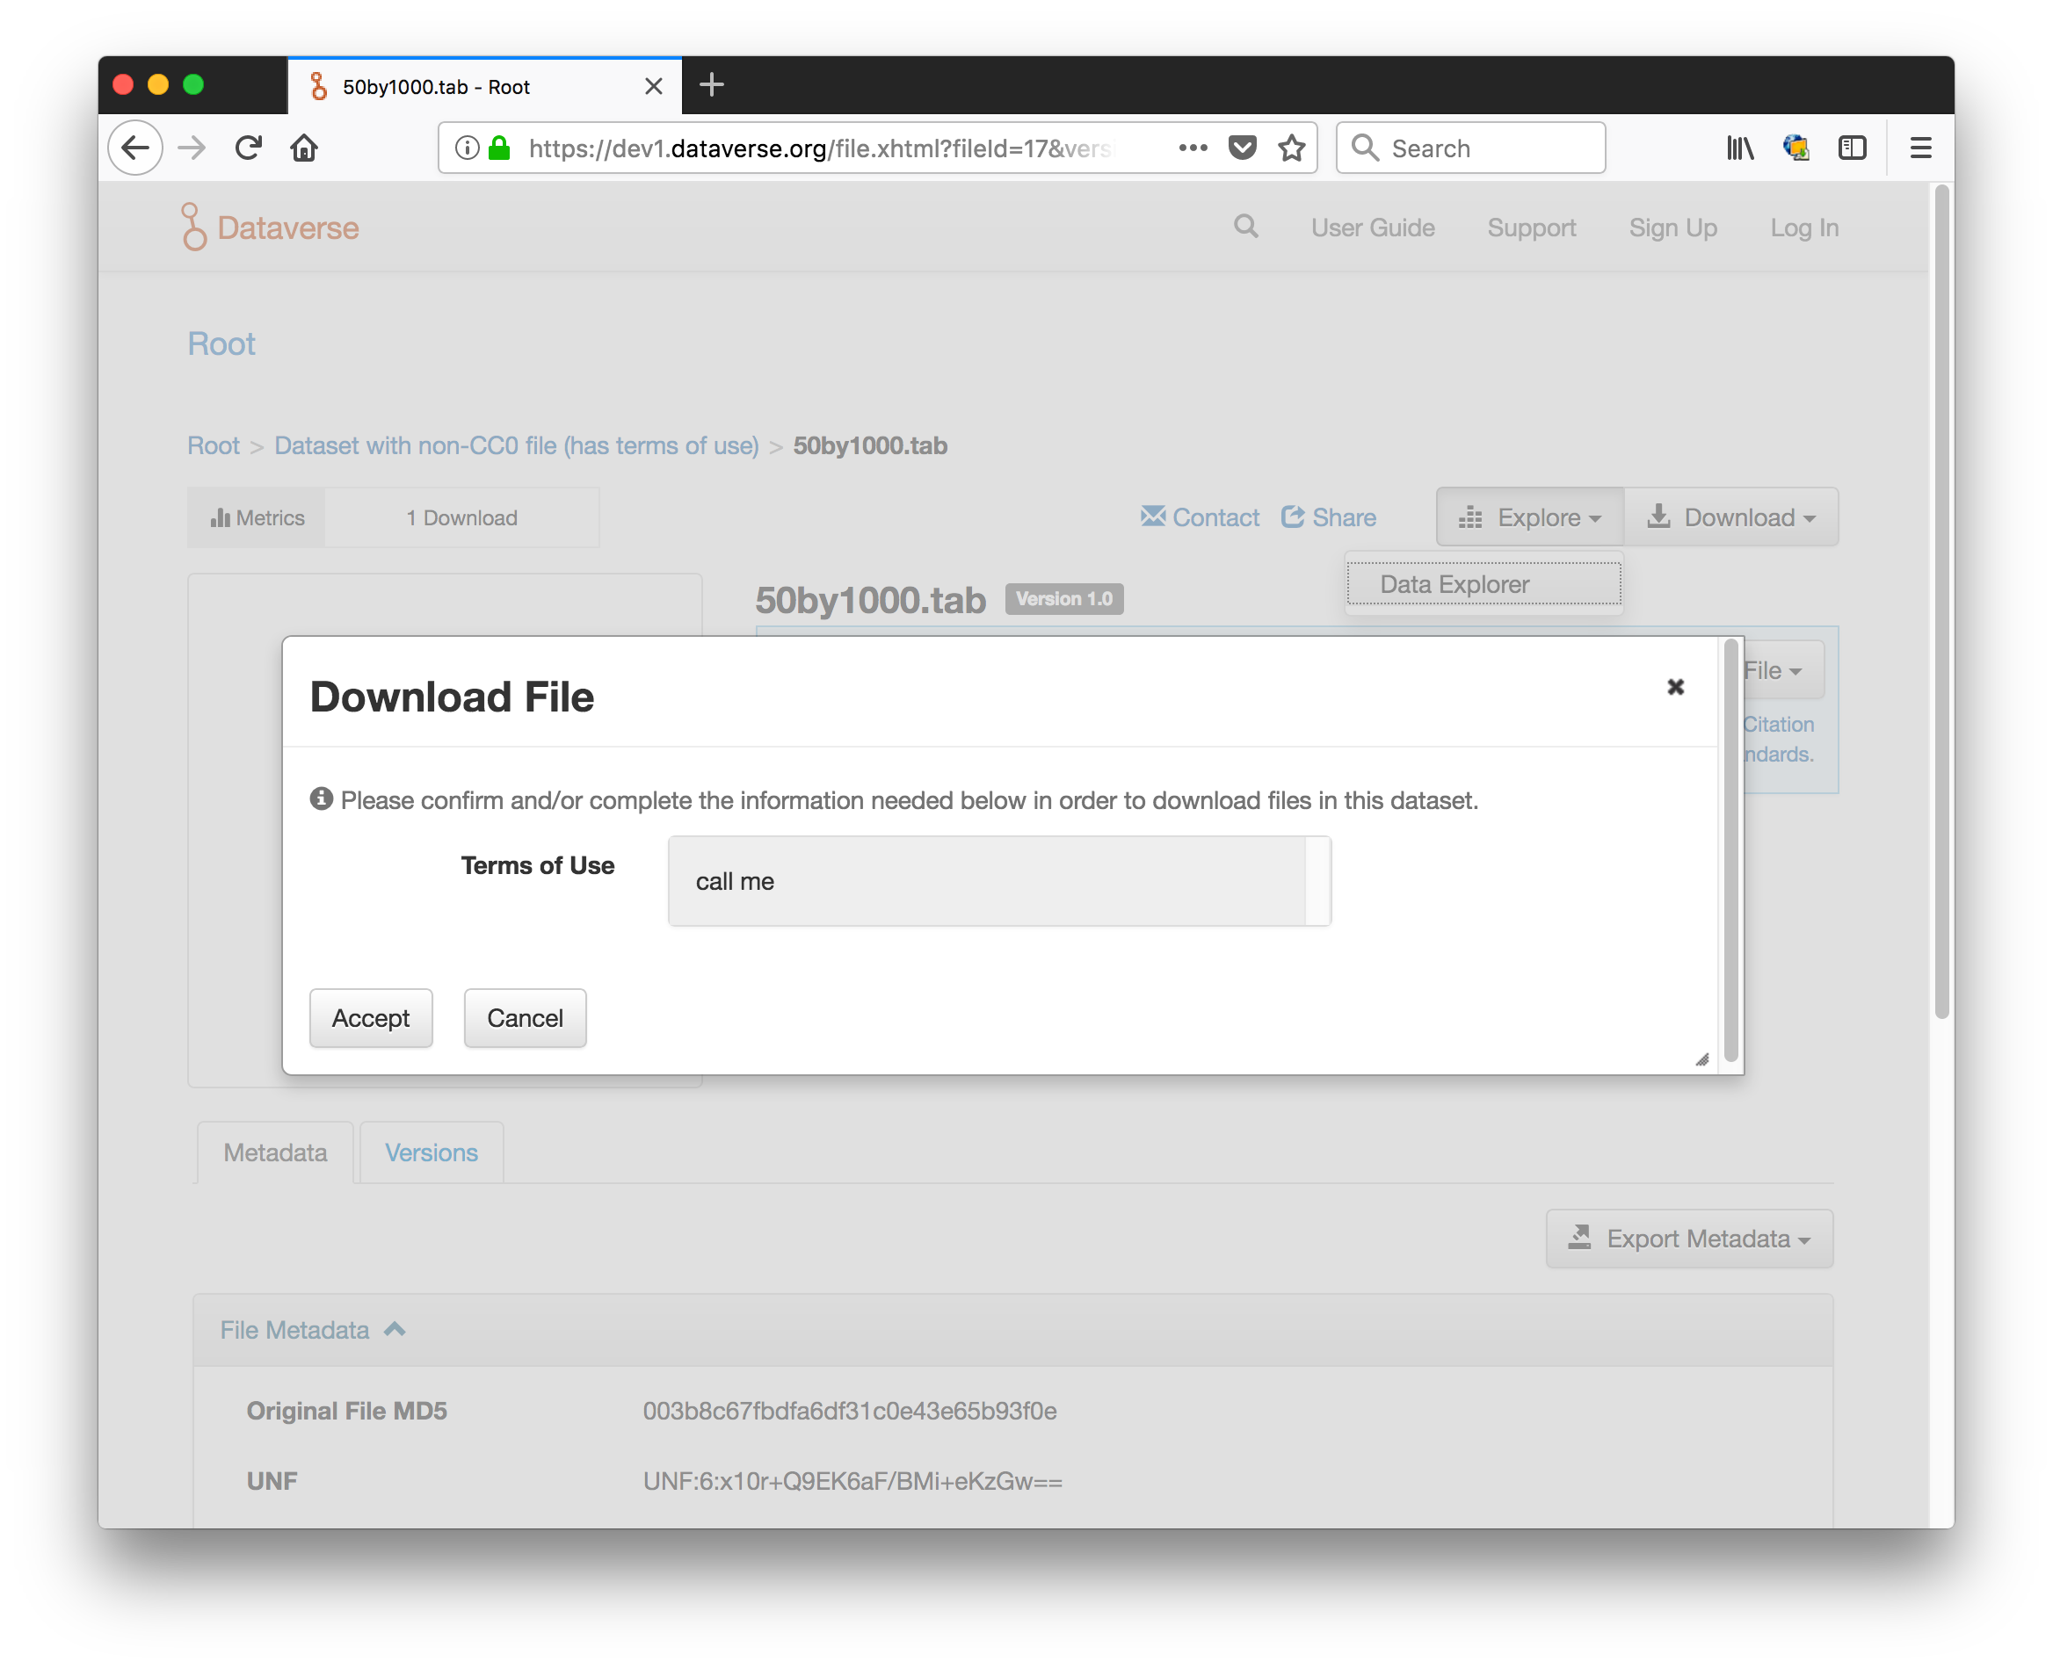Viewport: 2053px width, 1669px height.
Task: Open the Support nav link
Action: (1532, 228)
